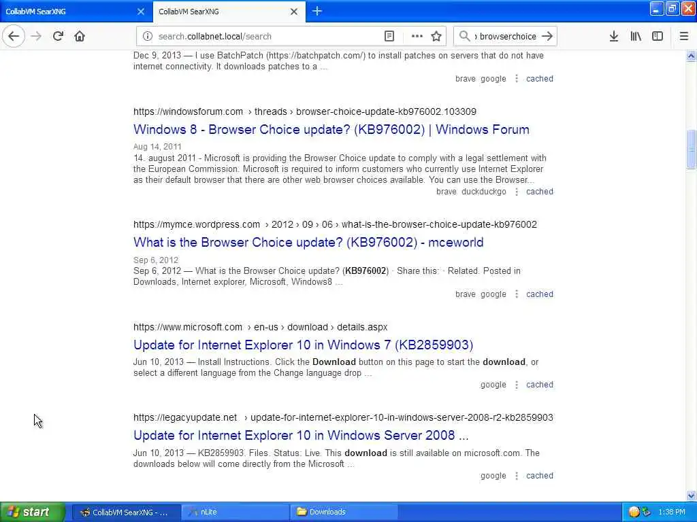This screenshot has width=697, height=522.
Task: Open the Firefox home page
Action: [80, 36]
